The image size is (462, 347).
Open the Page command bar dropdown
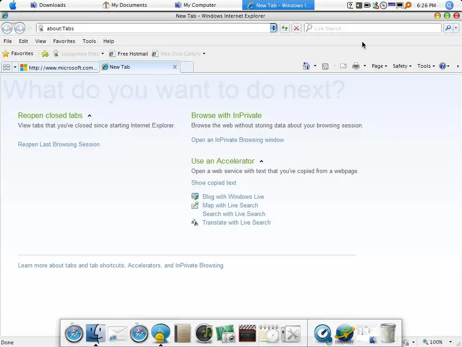[379, 66]
